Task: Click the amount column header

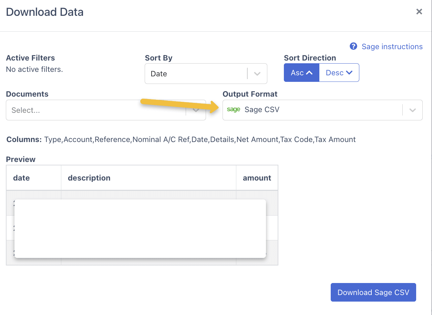Action: (x=257, y=178)
